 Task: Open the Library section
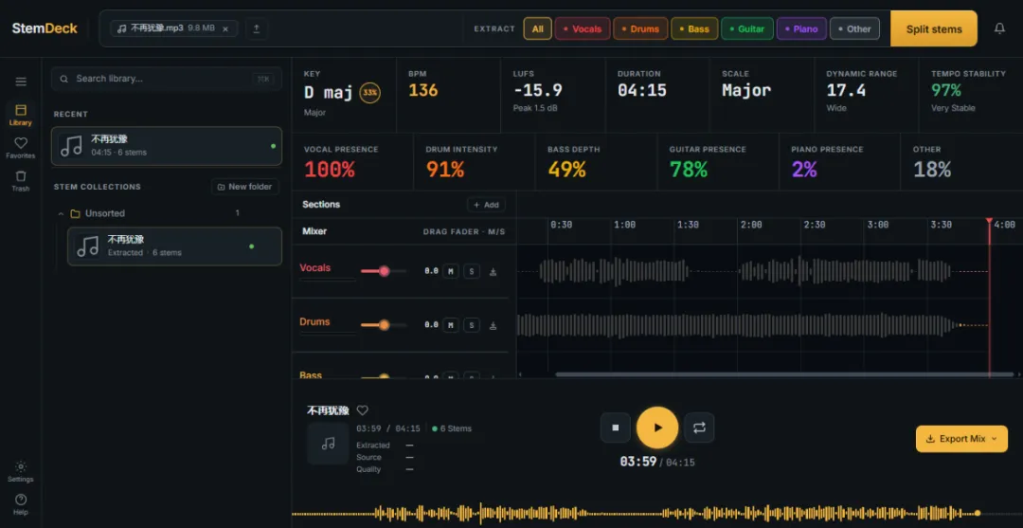point(21,114)
